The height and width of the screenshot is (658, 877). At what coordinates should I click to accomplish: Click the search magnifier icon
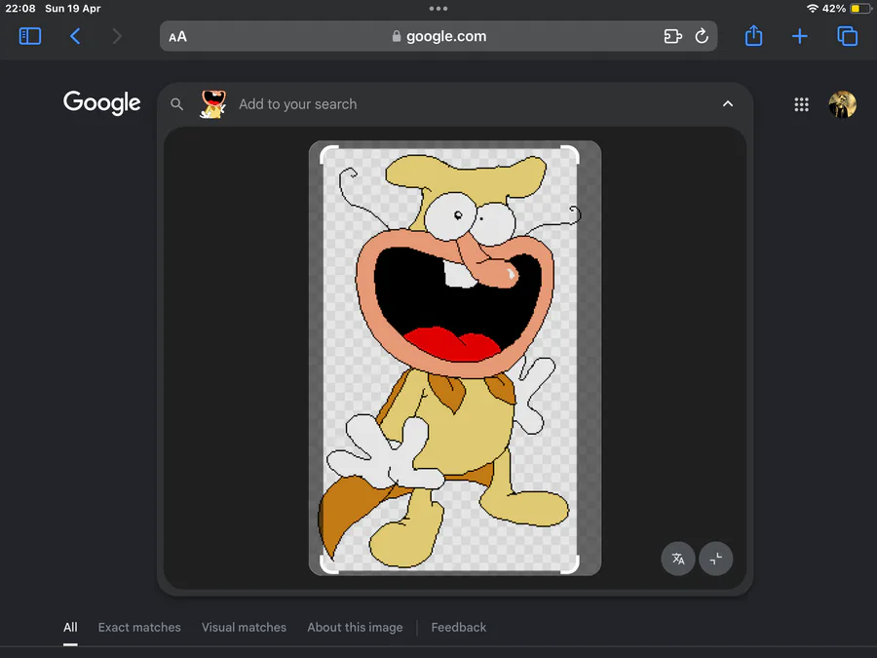point(176,104)
